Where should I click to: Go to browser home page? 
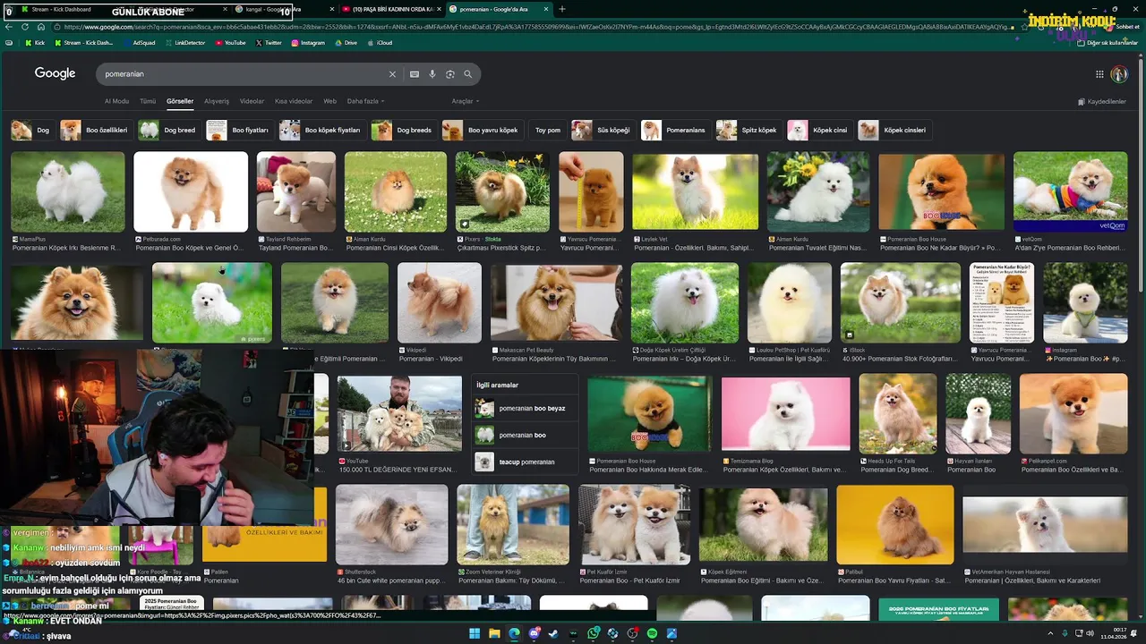(x=40, y=27)
